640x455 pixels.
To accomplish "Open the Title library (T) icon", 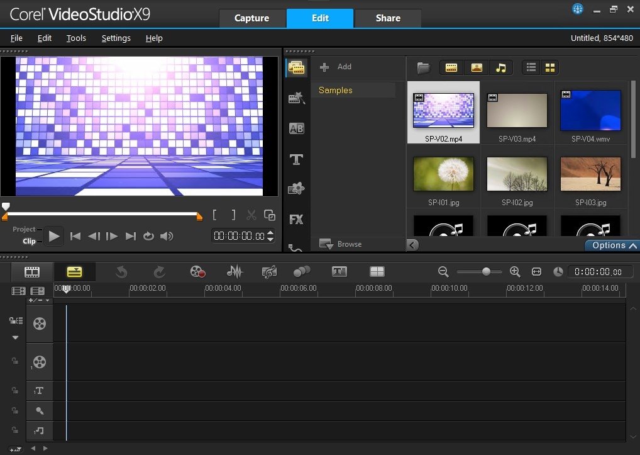I will (296, 159).
